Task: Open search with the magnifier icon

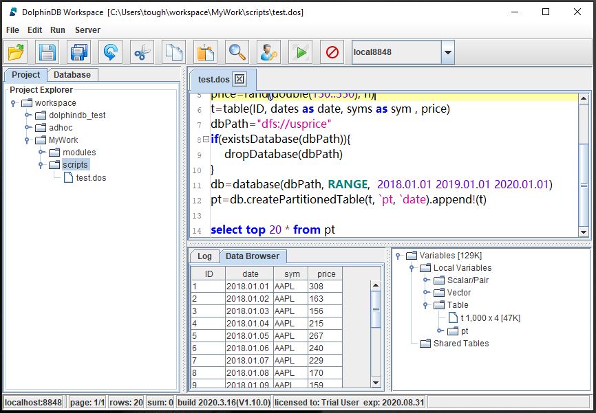Action: (237, 52)
